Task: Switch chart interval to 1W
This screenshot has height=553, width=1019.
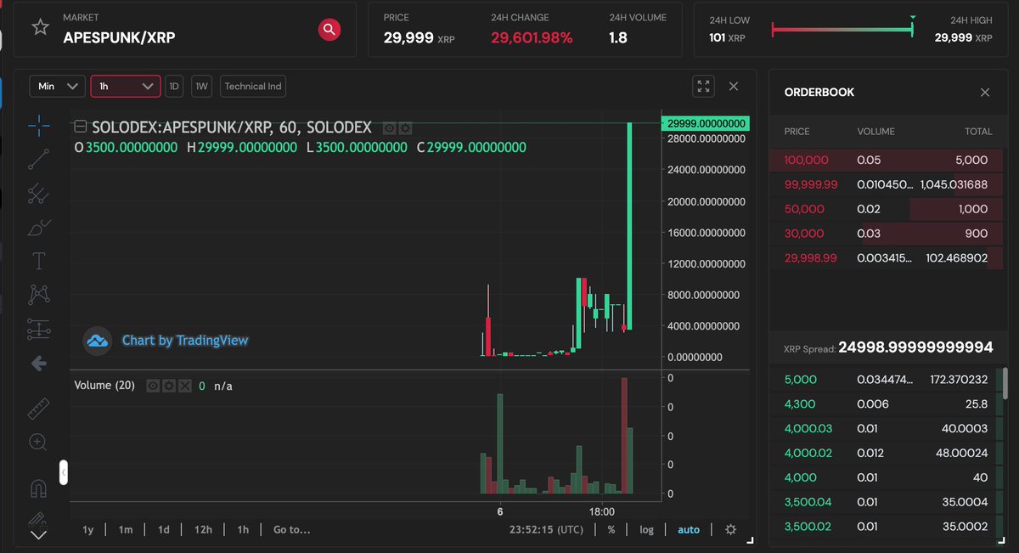Action: coord(201,86)
